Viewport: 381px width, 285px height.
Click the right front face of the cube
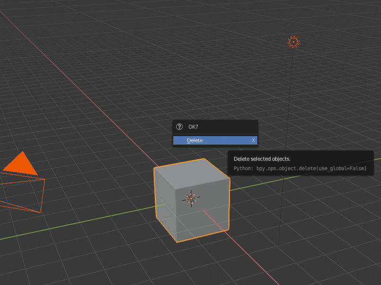click(x=203, y=214)
